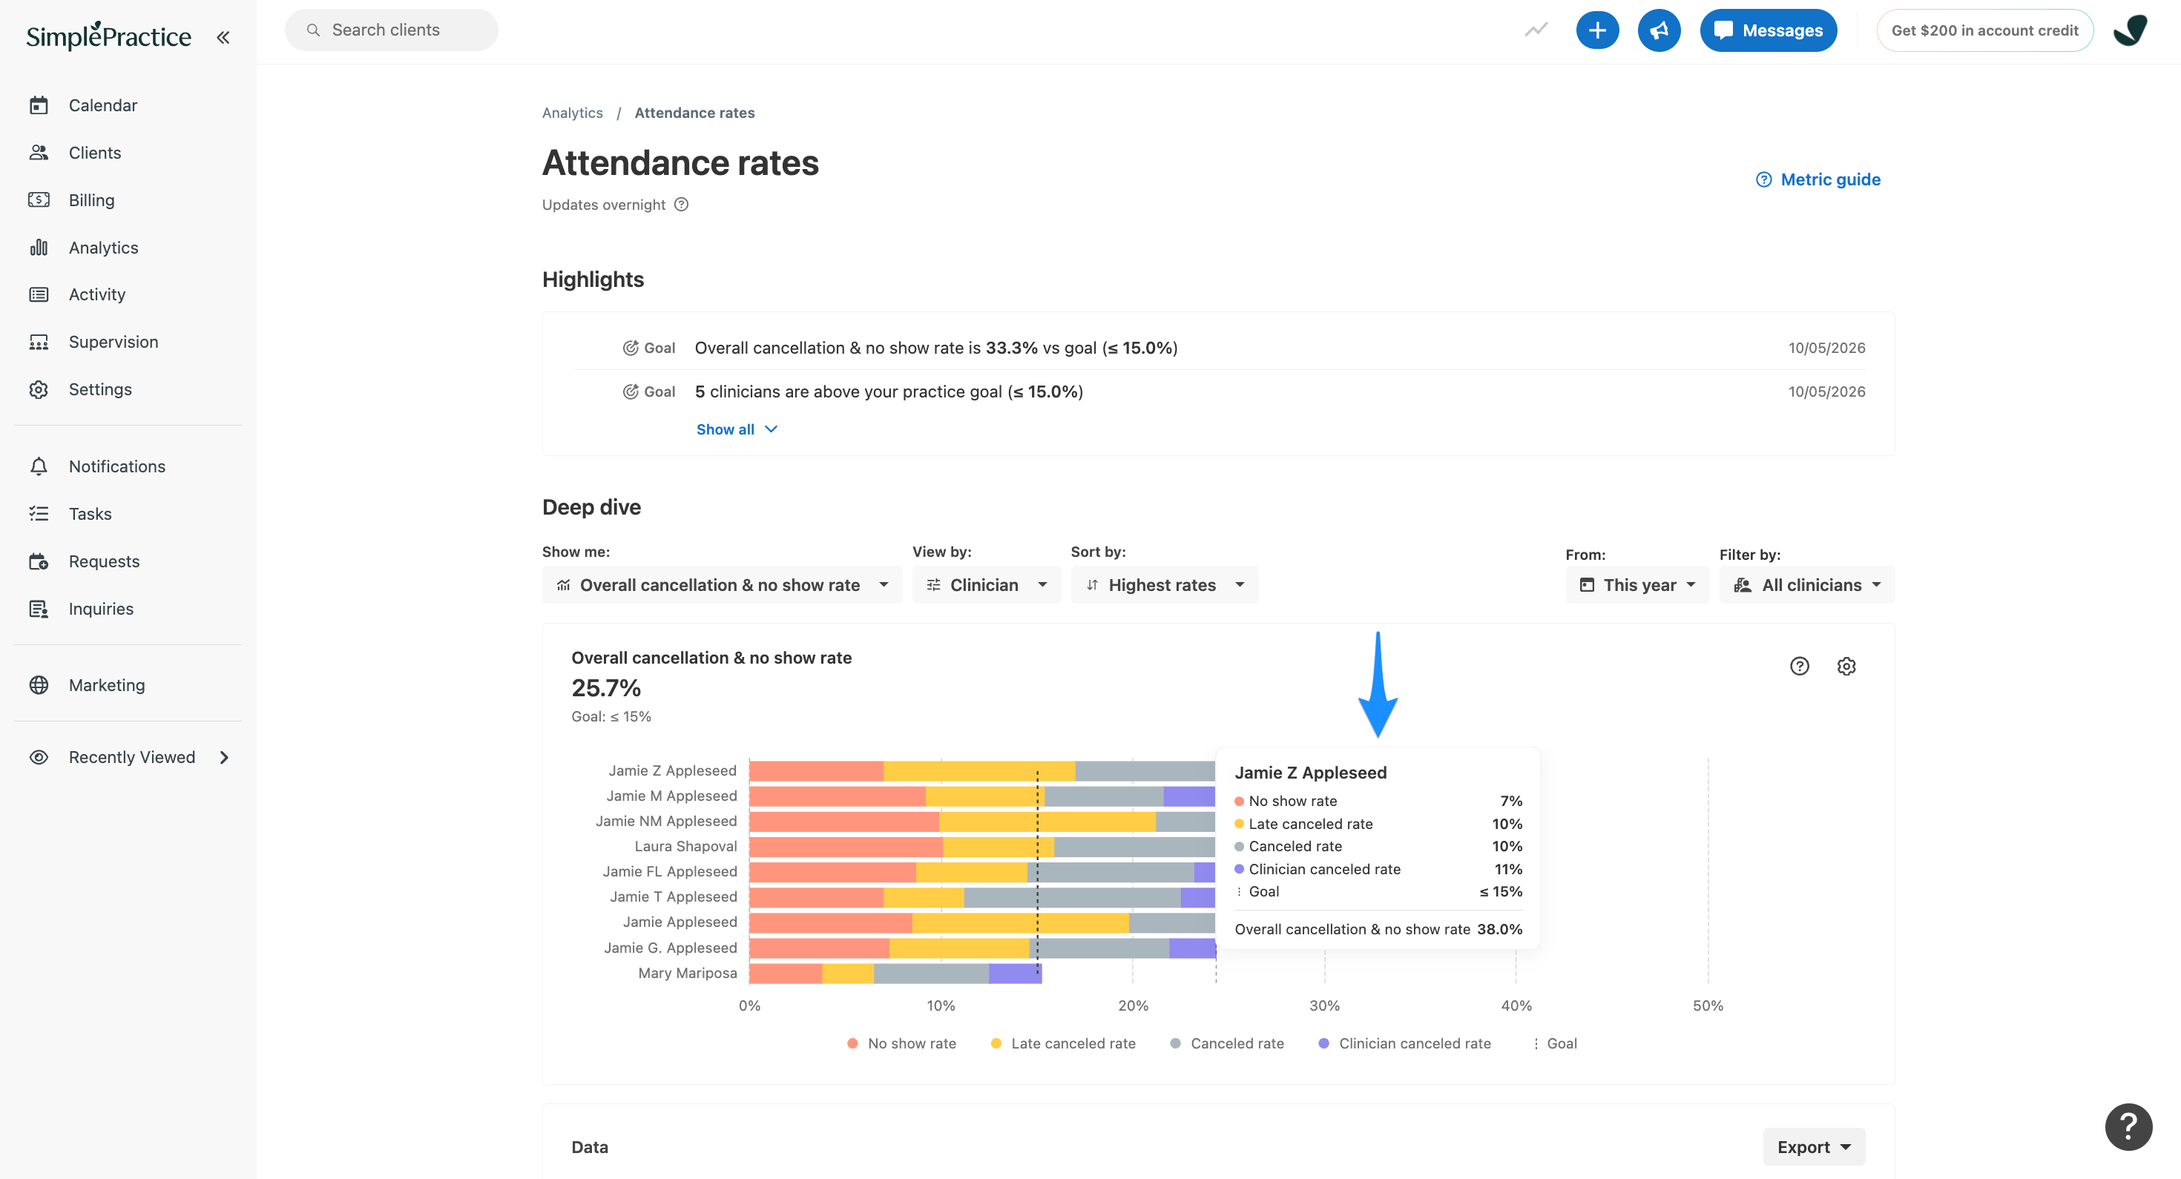The width and height of the screenshot is (2181, 1179).
Task: View Notifications
Action: [116, 466]
